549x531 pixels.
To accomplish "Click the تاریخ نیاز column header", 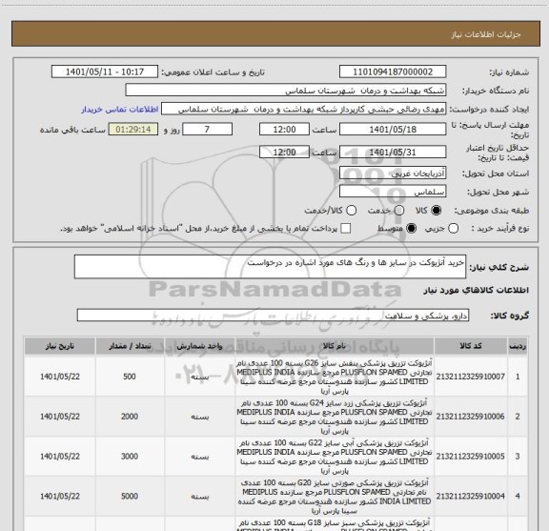I will pos(60,346).
